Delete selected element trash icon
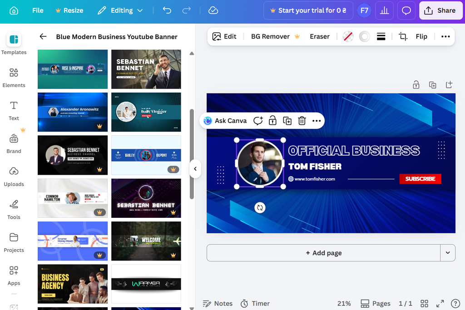 302,121
